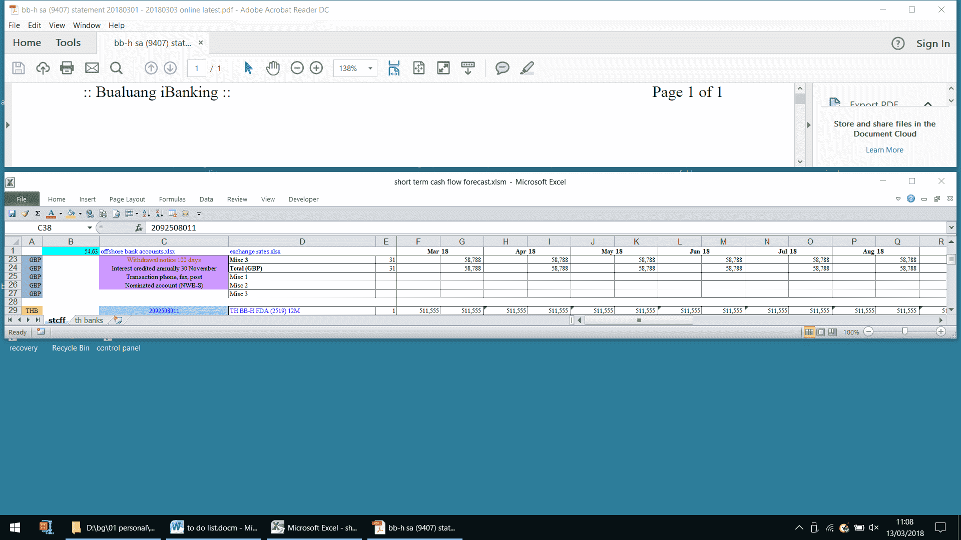This screenshot has width=961, height=540.
Task: Open the Acrobat Window menu
Action: pos(87,25)
